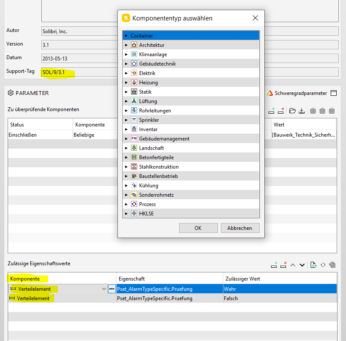Expand the Klimaanlage tree node
Screen dimensions: 346x341
tap(126, 54)
